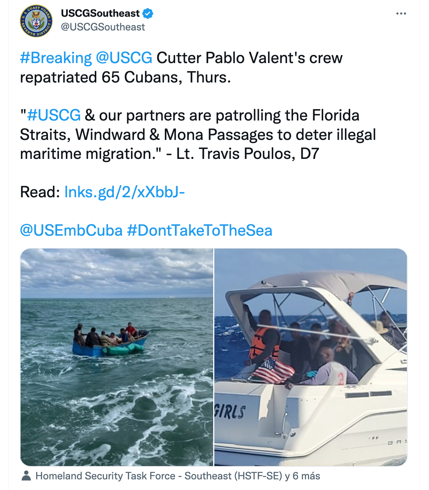Open the #USCG hashtag in quote
Screen dimensions: 429x490
(x=54, y=115)
